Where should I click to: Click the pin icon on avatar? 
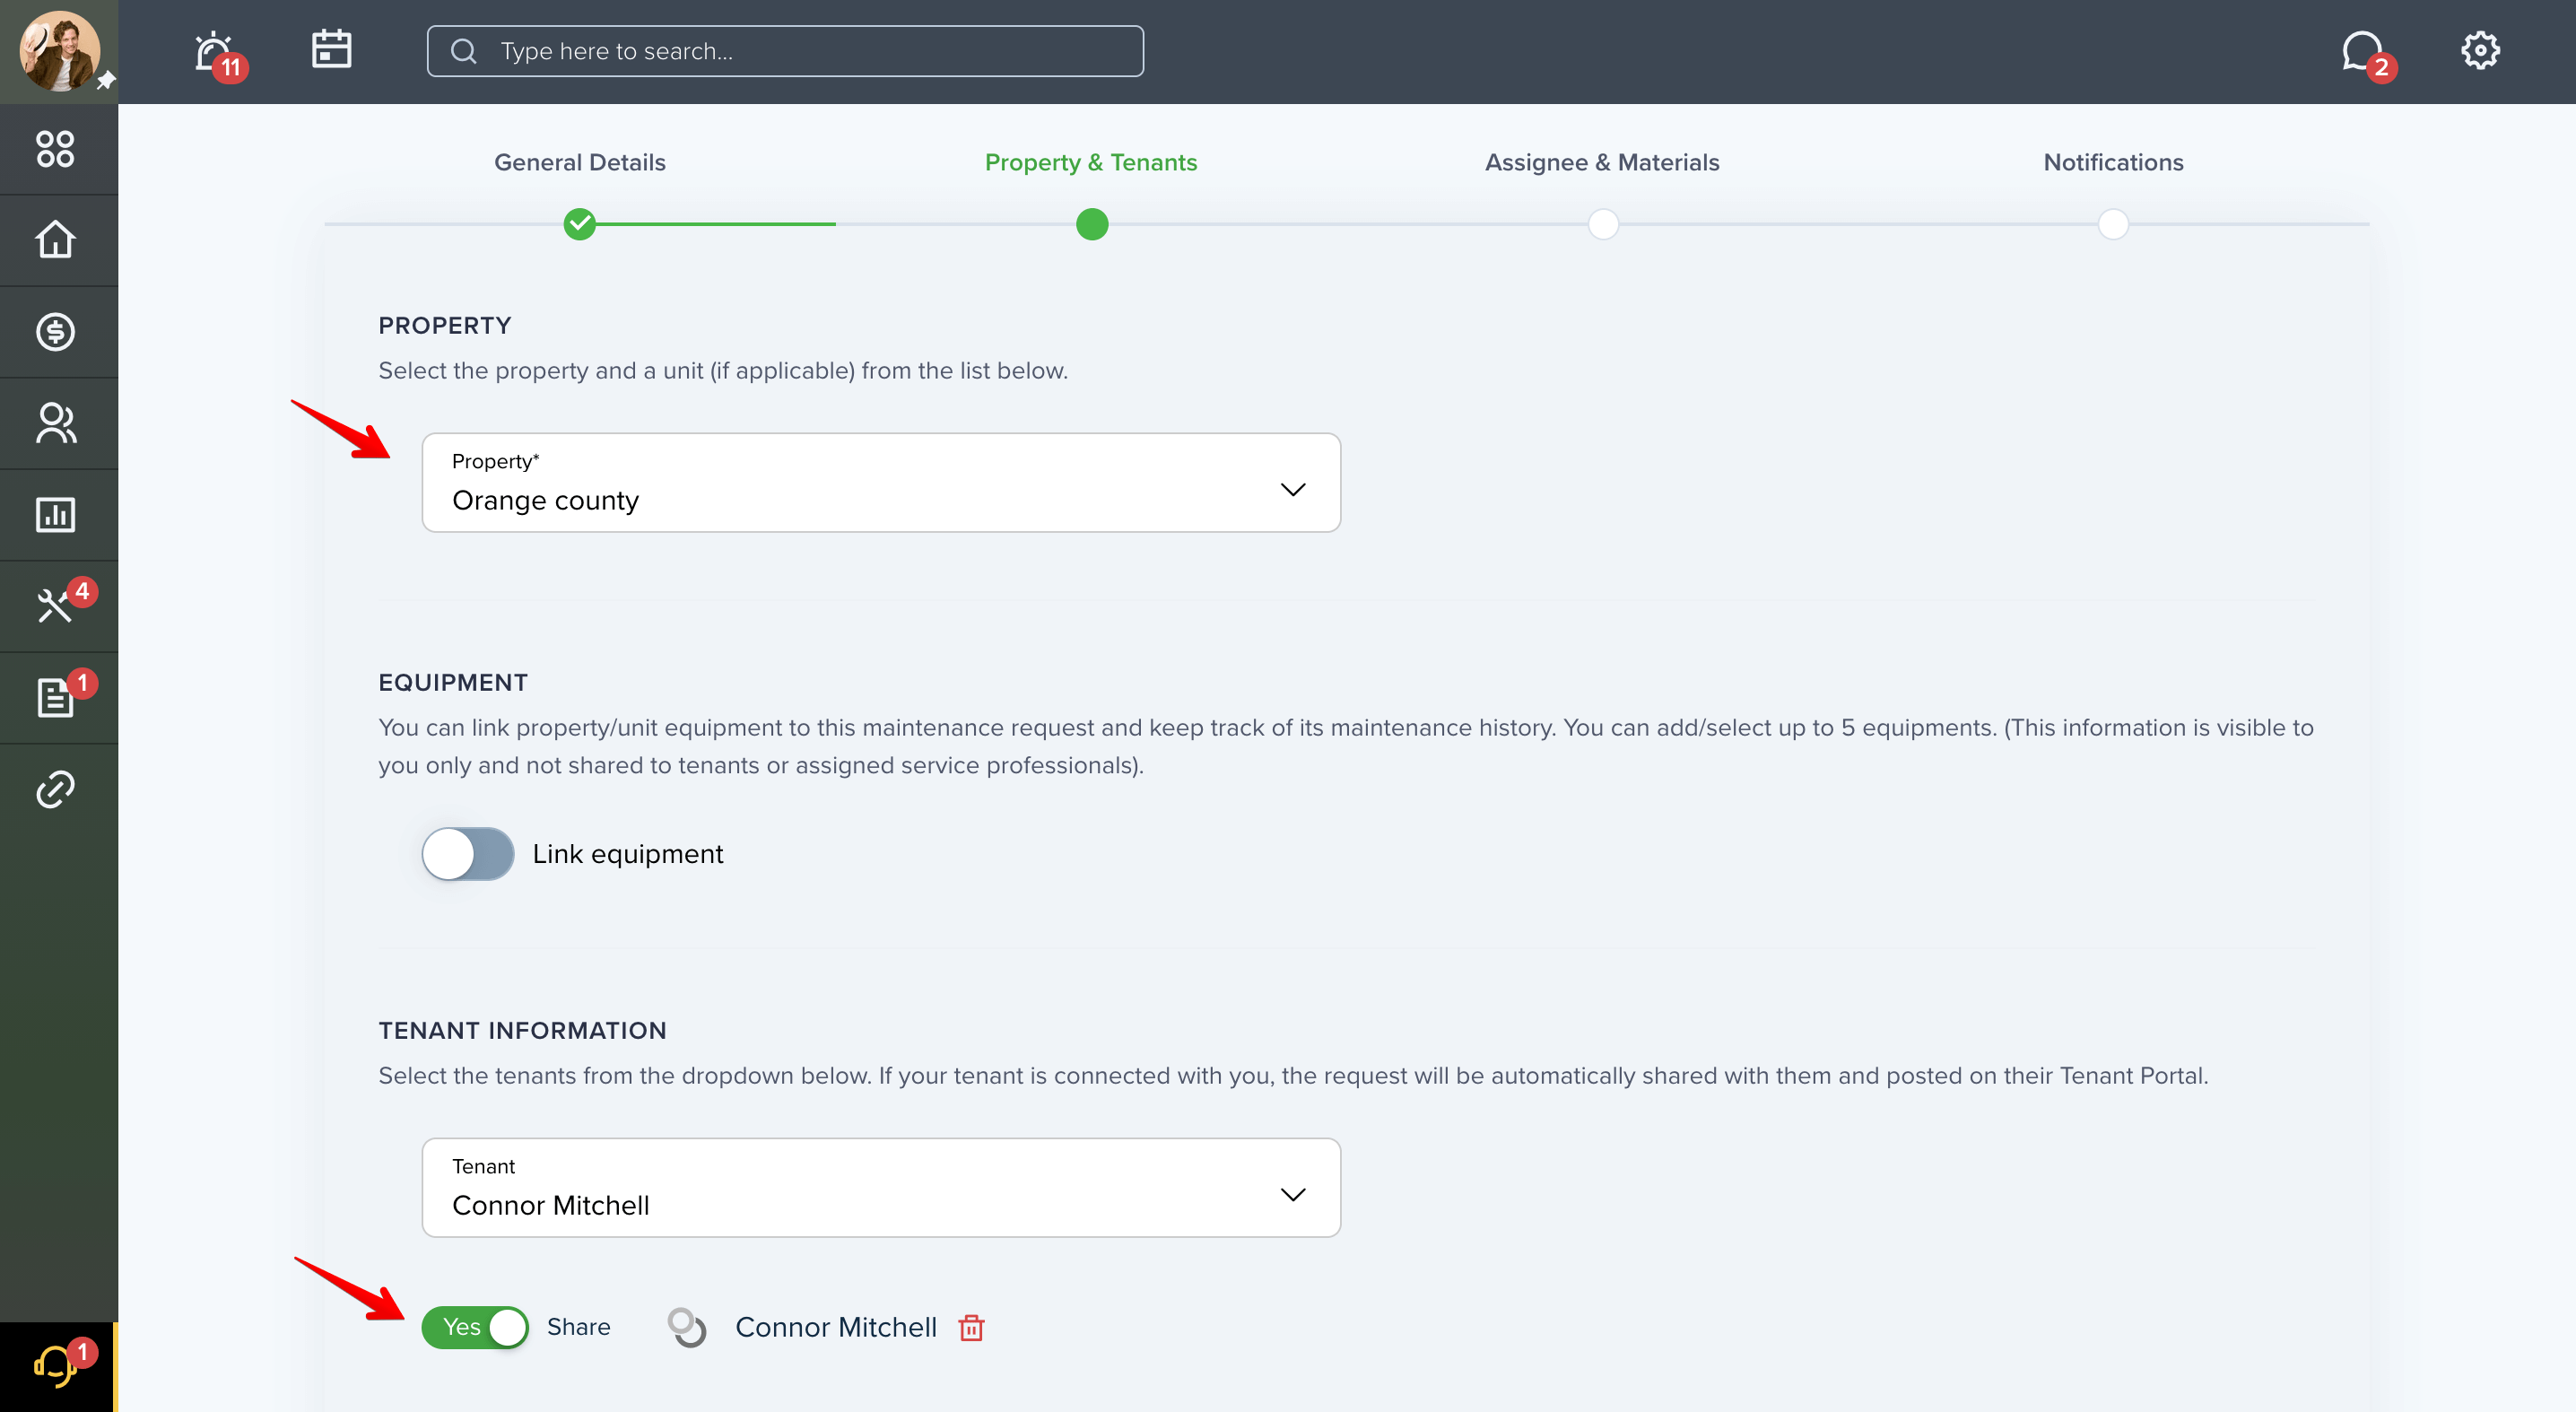click(106, 81)
